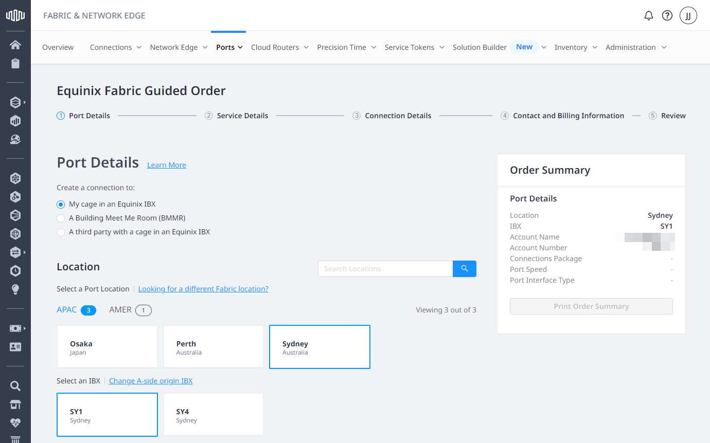Click the Connections Package label
This screenshot has height=443, width=710.
pyautogui.click(x=546, y=259)
